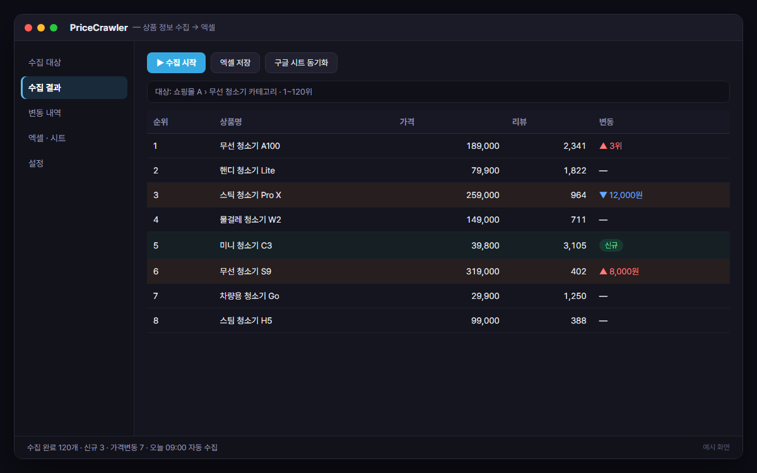Select product 스팀 청소기 H5
757x473 pixels.
(x=246, y=320)
